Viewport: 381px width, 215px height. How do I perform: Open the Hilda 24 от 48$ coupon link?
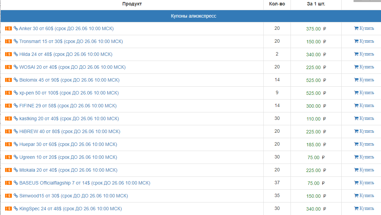click(x=66, y=55)
